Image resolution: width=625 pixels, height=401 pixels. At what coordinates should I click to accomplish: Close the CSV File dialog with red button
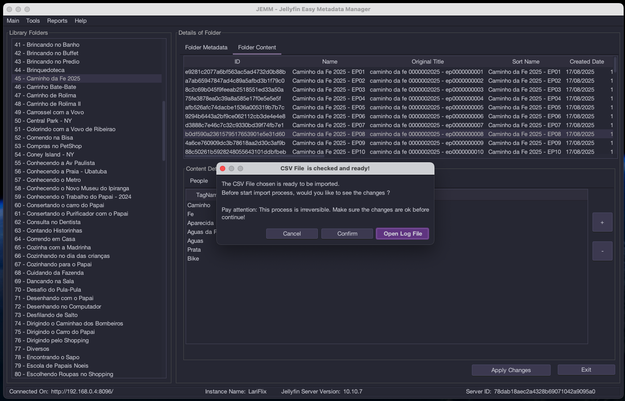[223, 168]
